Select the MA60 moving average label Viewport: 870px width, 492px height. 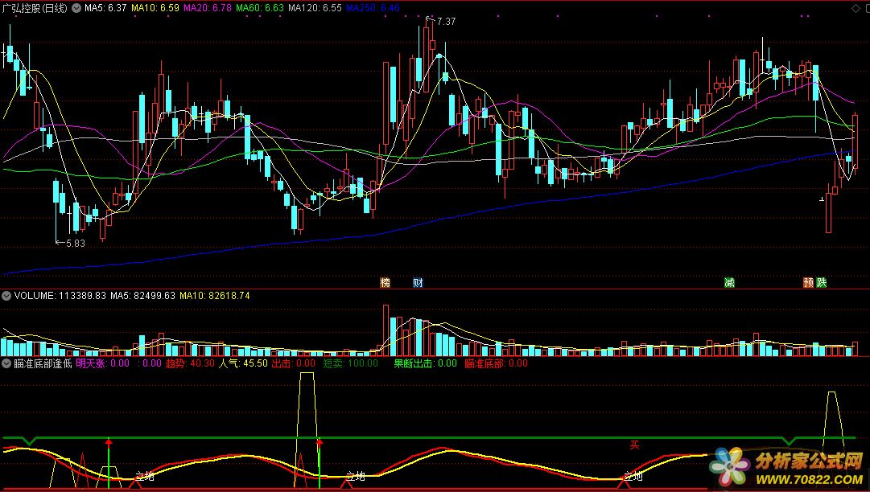tap(259, 8)
